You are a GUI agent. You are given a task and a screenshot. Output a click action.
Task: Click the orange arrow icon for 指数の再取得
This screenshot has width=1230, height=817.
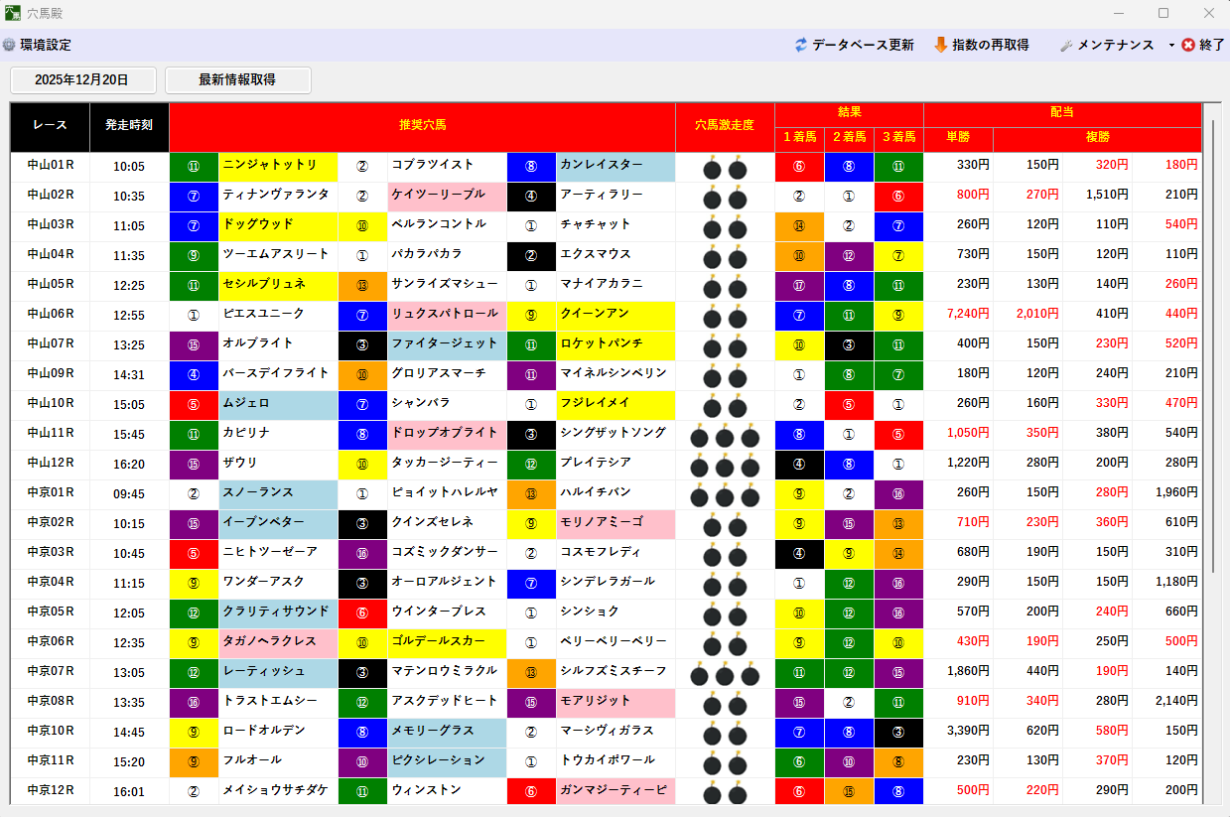[x=941, y=44]
